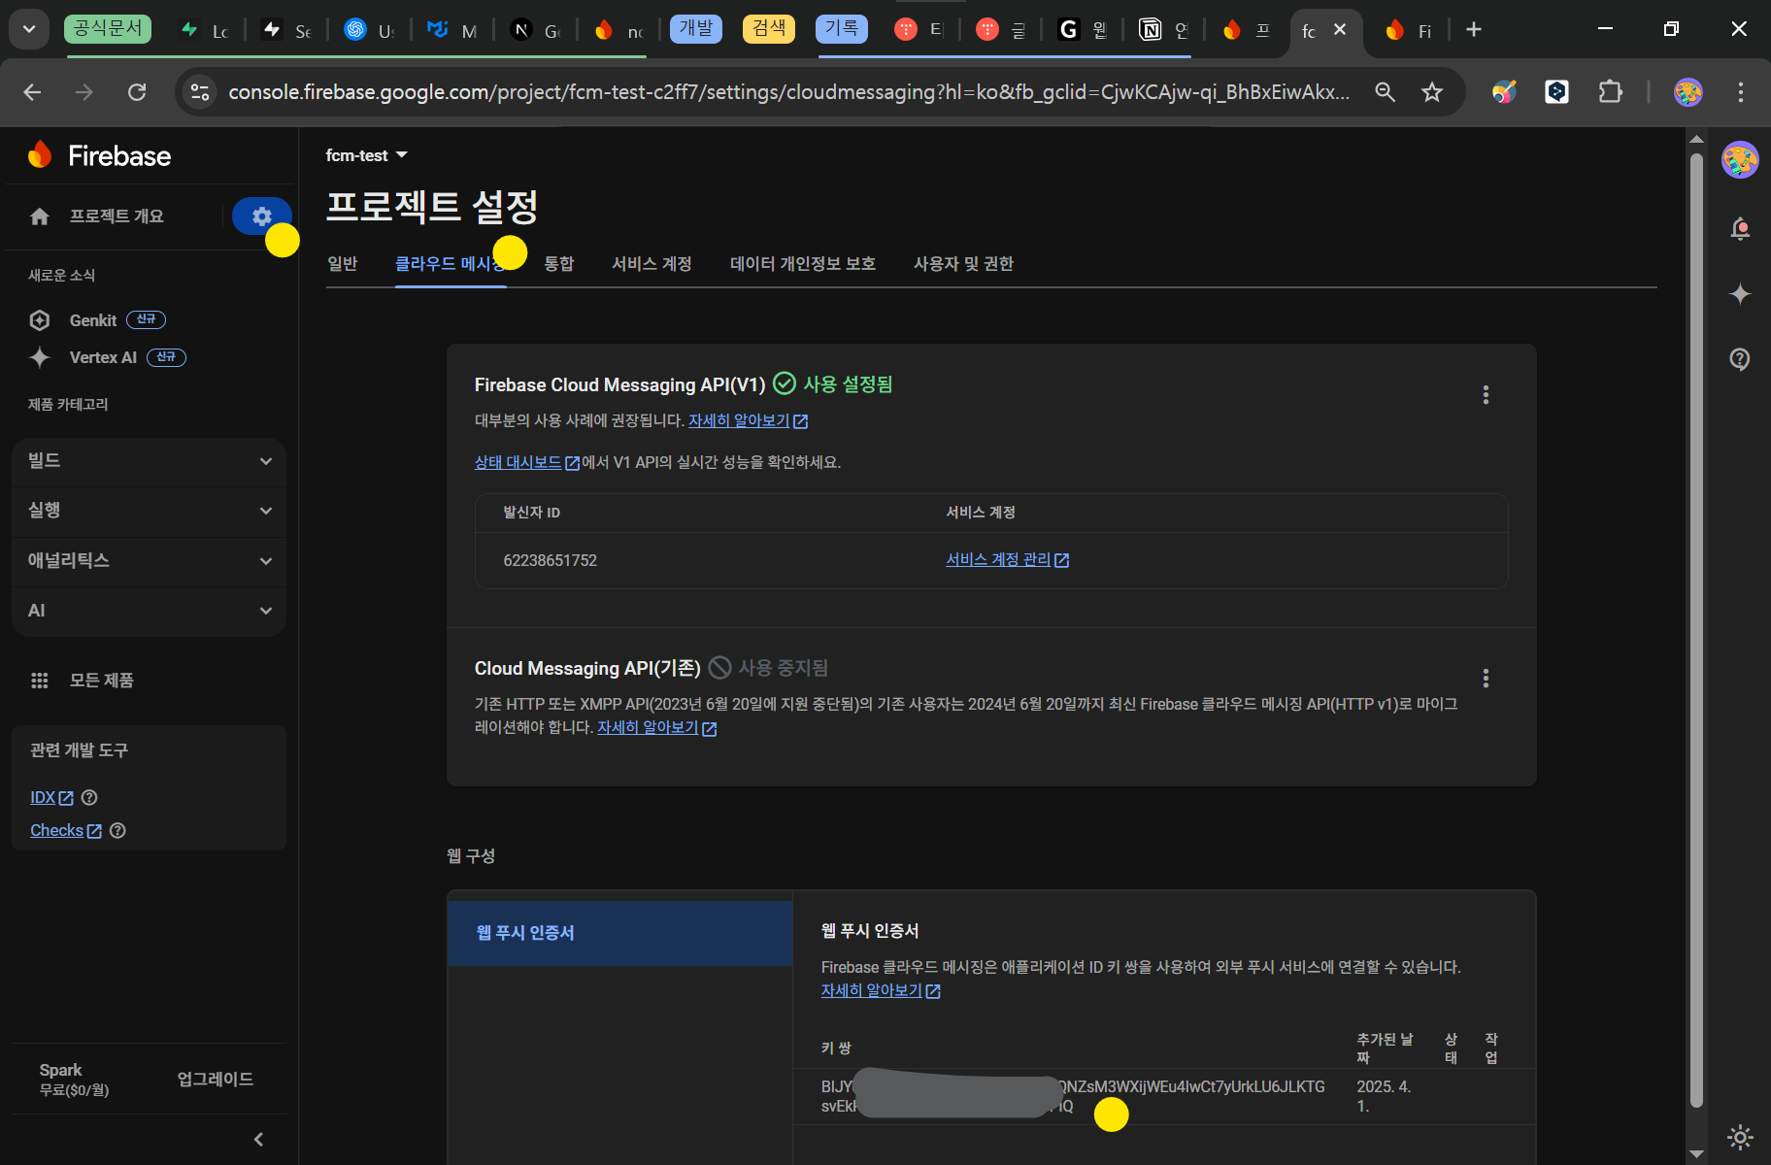The height and width of the screenshot is (1165, 1771).
Task: Open 자세히 알아보기 link under legacy API
Action: (x=657, y=728)
